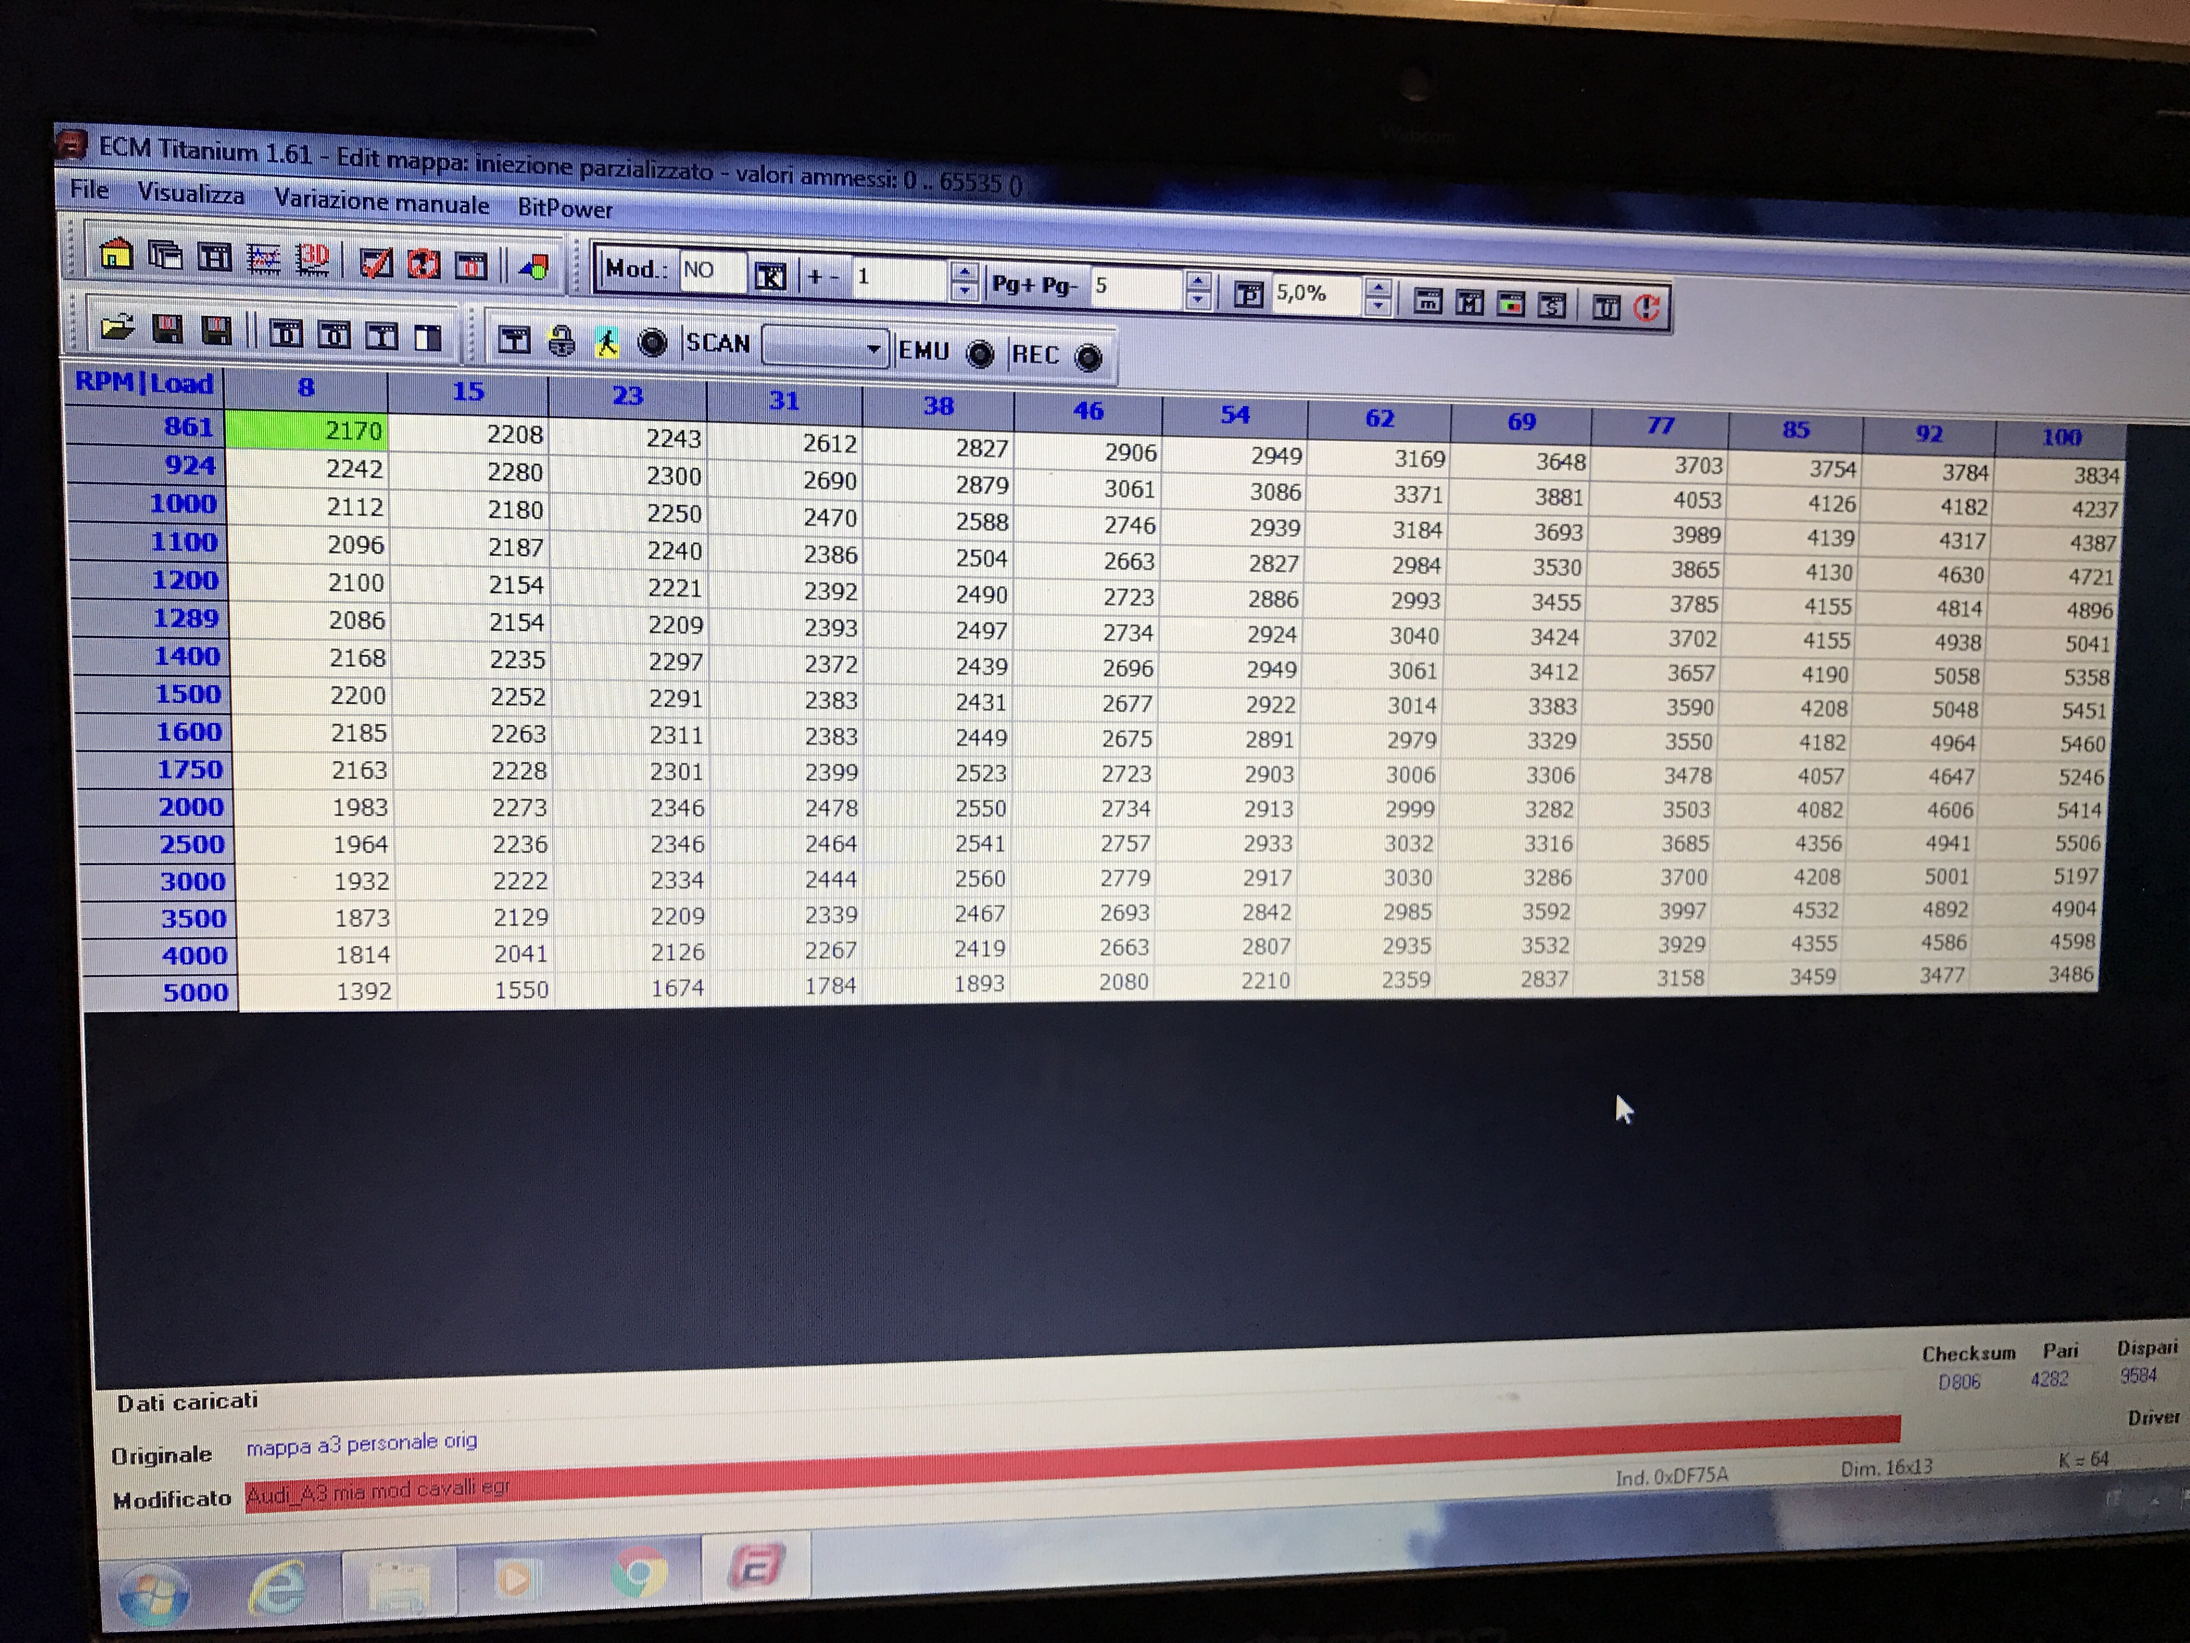Screen dimensions: 2190x1643
Task: Click the red prohibited circle icon
Action: 424,264
